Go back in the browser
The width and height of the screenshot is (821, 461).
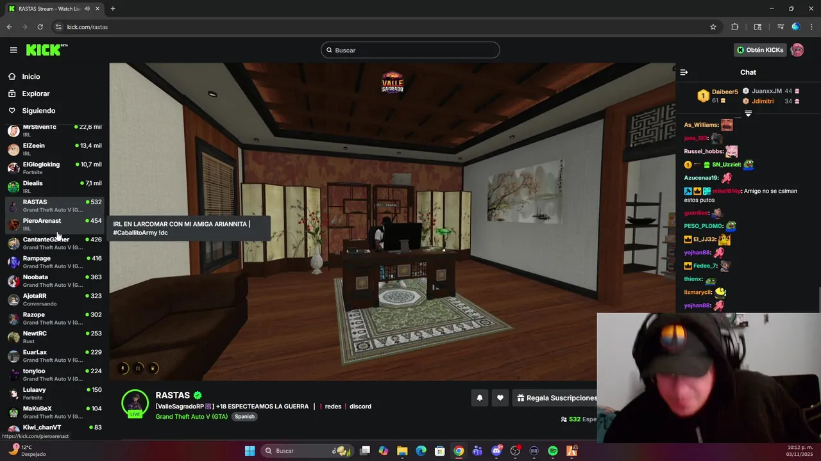[x=9, y=27]
